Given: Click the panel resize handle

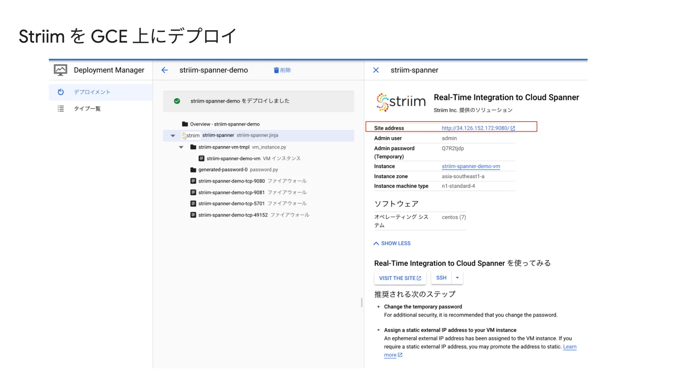Looking at the screenshot, I should [x=362, y=302].
